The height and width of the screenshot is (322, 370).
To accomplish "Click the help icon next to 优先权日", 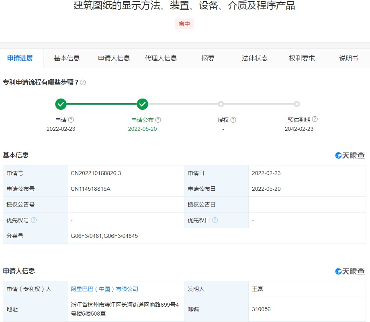I will [215, 220].
